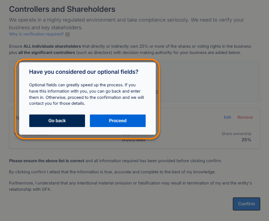The height and width of the screenshot is (221, 269).
Task: Click the 01/01/1990 date of birth
Action: [x=133, y=140]
